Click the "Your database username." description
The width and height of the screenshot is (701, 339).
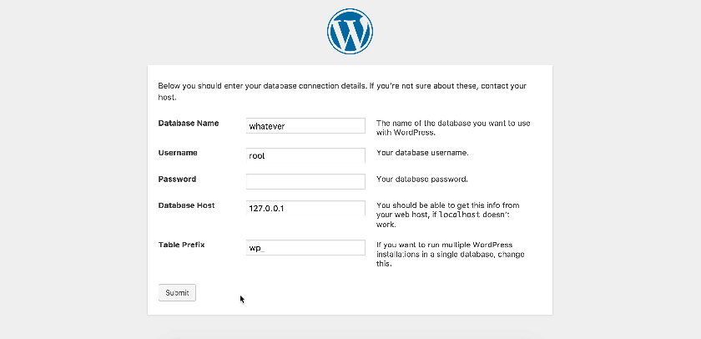(x=422, y=153)
